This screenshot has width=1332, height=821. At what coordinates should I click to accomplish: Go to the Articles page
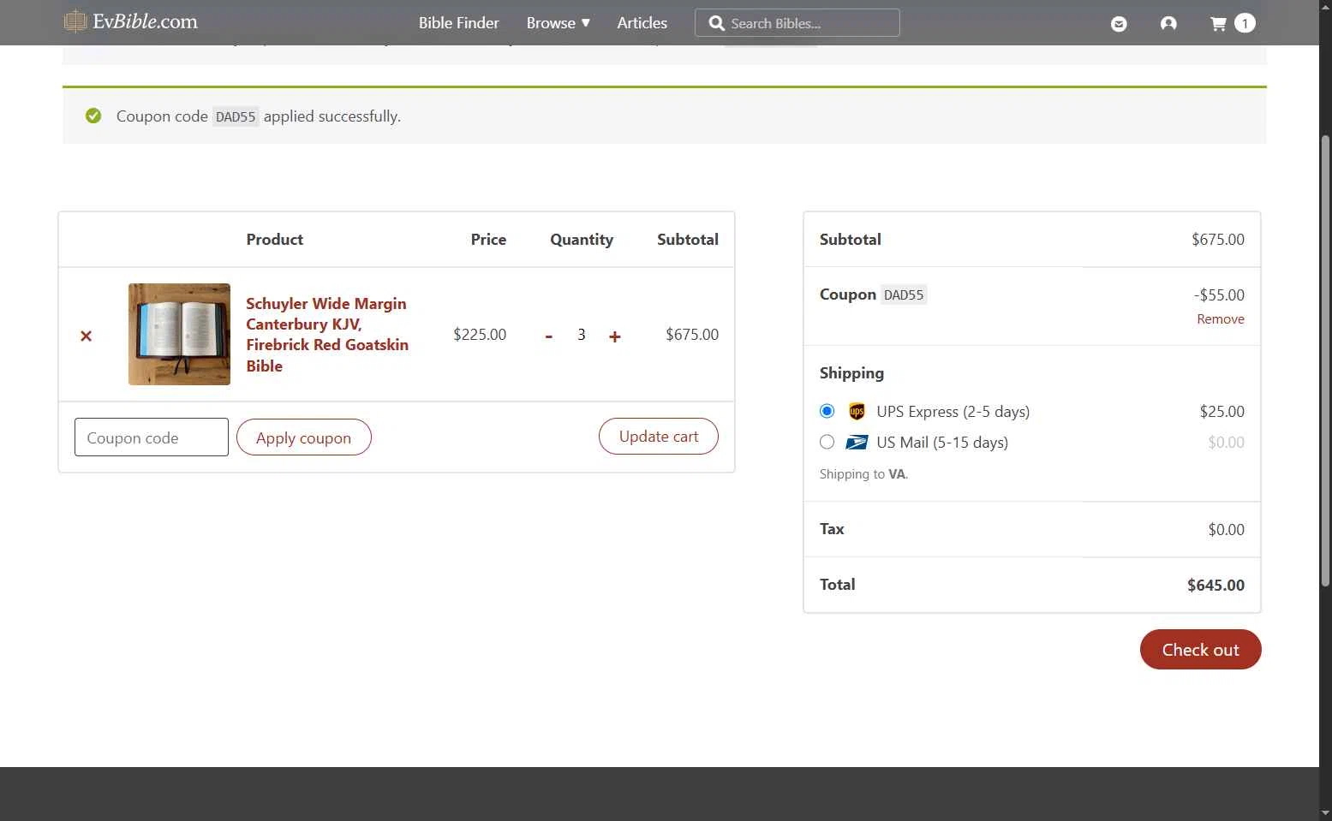pyautogui.click(x=642, y=23)
